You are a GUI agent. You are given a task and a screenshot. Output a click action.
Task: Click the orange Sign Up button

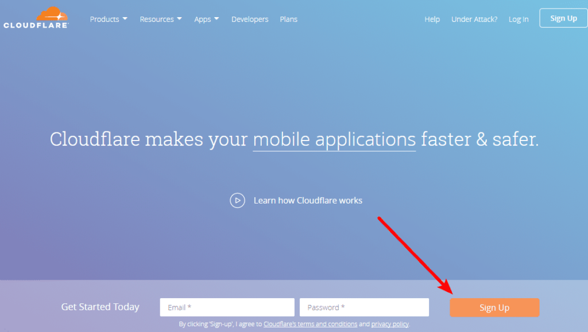tap(494, 307)
